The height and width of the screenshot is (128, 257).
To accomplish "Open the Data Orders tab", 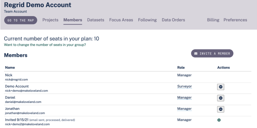I will click(x=173, y=20).
